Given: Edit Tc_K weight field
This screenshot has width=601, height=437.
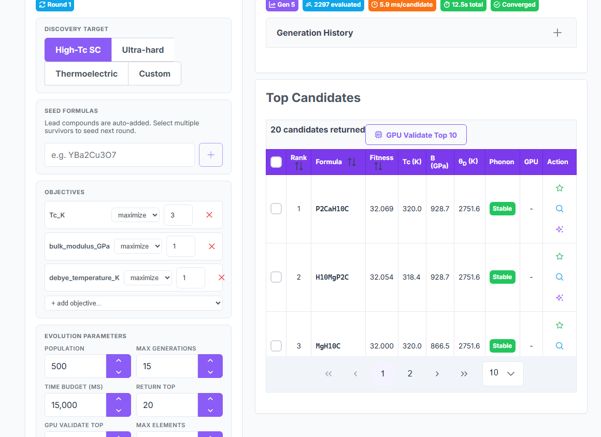Looking at the screenshot, I should coord(178,215).
